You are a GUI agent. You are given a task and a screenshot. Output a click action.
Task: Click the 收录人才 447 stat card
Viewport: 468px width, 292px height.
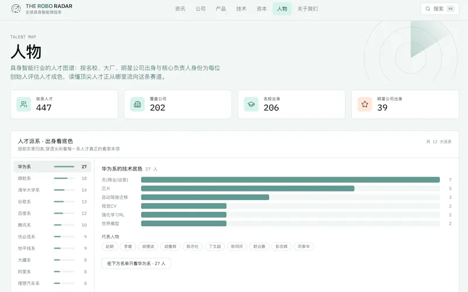click(64, 104)
